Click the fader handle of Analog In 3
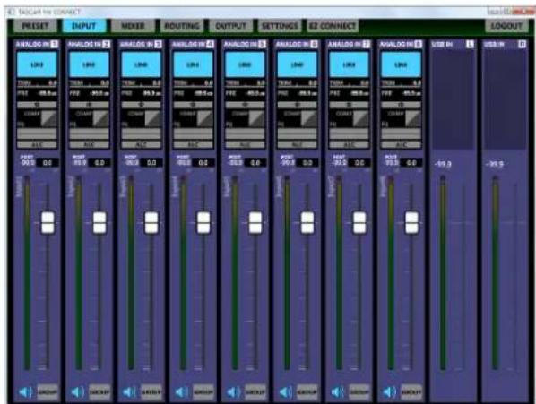536x404 pixels. (151, 223)
